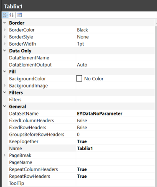Collapse the Filters category
157x187 pixels.
point(5,92)
